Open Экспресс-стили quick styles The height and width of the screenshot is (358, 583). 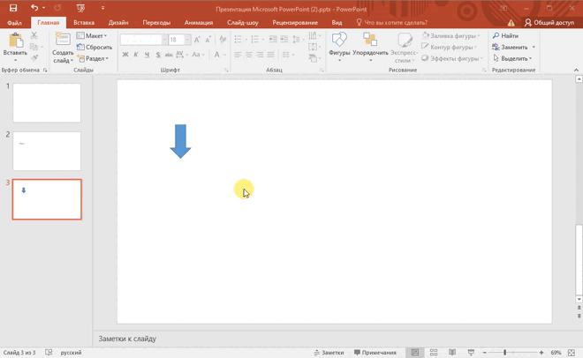point(404,47)
